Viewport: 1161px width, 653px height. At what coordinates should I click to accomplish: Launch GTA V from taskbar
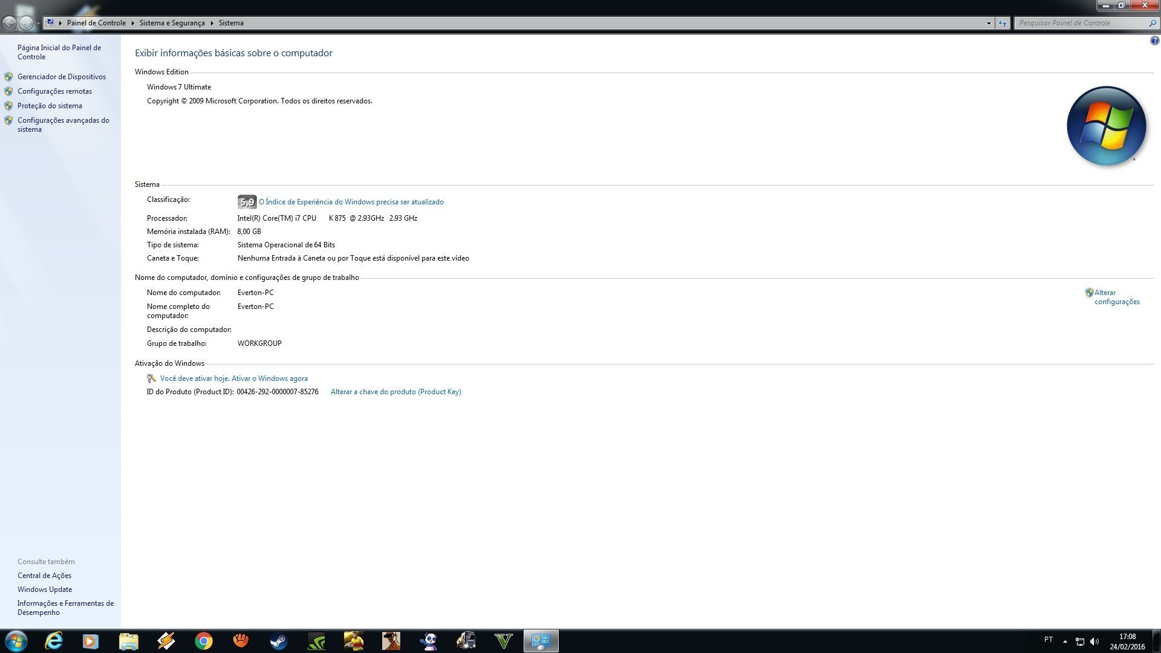pyautogui.click(x=504, y=641)
